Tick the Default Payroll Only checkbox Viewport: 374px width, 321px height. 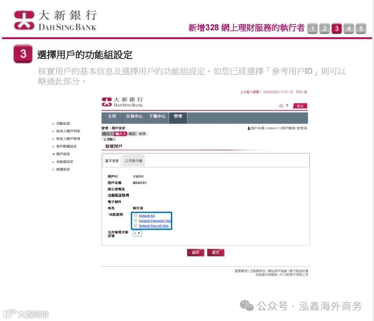click(135, 225)
